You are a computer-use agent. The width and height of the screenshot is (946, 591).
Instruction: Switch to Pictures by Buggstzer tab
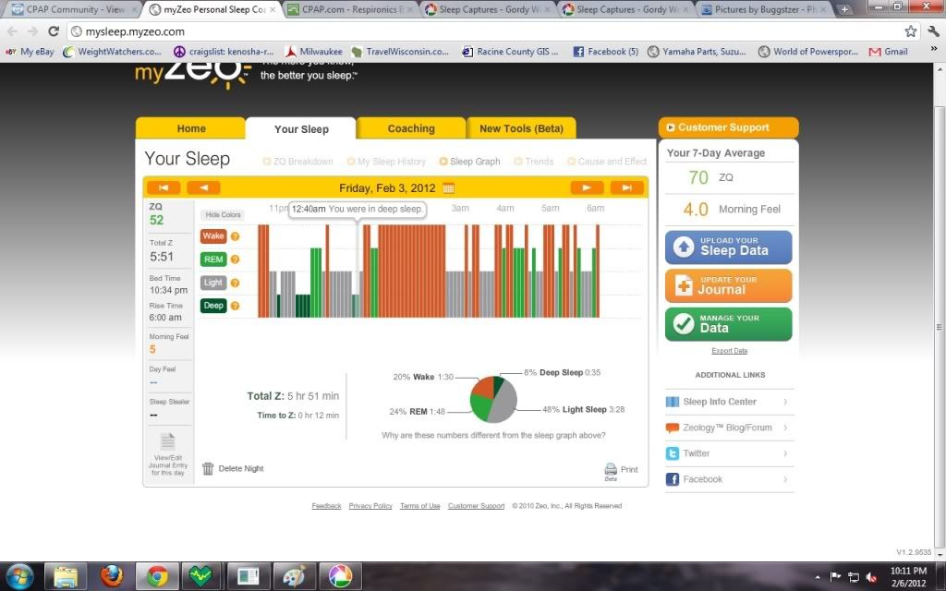click(x=765, y=9)
